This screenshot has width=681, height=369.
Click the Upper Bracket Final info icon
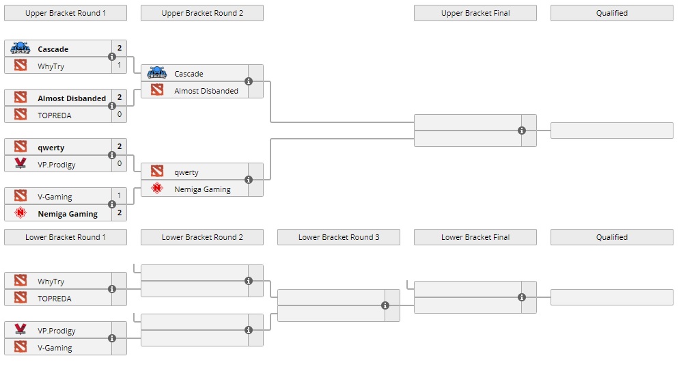coord(522,131)
